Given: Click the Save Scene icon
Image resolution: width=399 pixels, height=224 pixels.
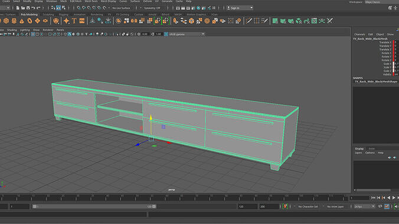Looking at the screenshot, I should [28, 8].
